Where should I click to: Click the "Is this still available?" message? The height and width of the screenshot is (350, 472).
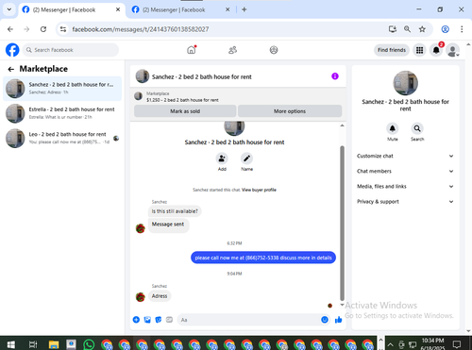[175, 211]
